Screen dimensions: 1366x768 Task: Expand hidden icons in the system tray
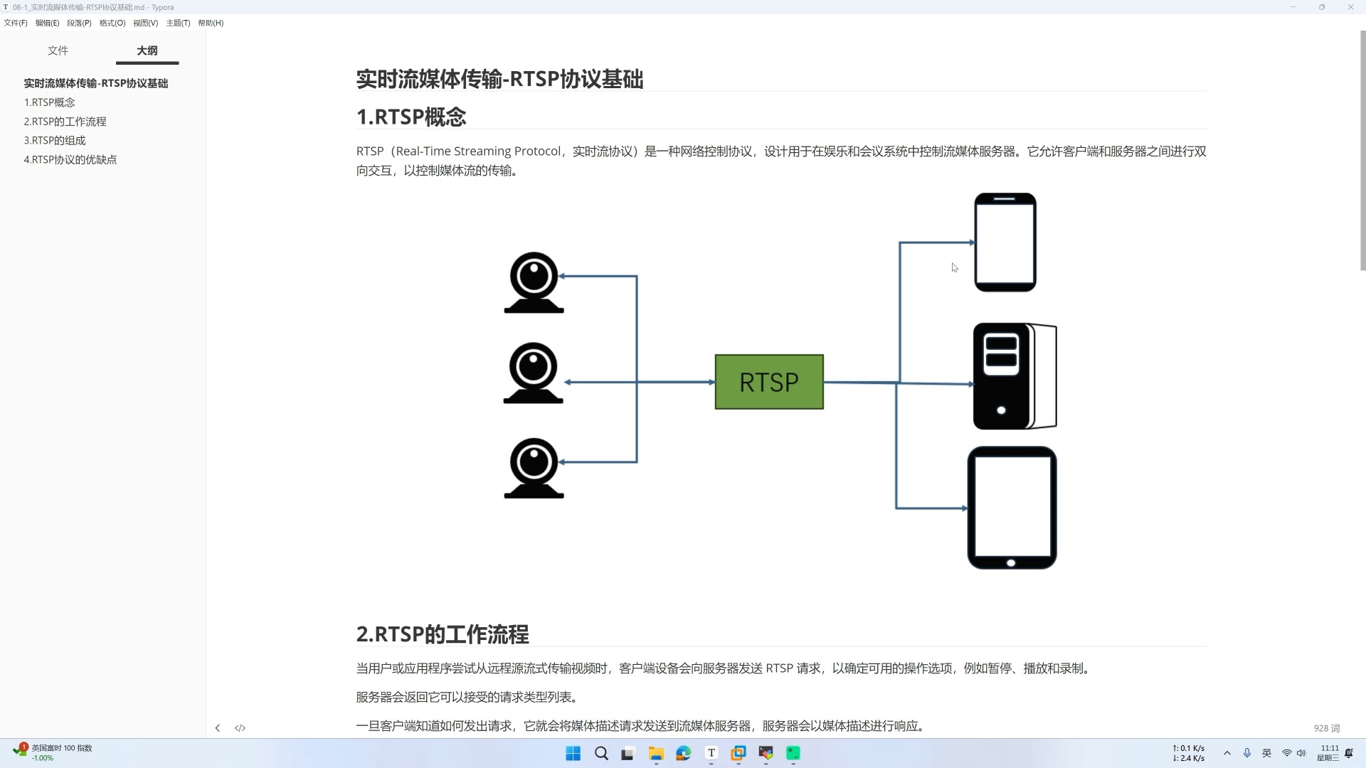[x=1228, y=753]
